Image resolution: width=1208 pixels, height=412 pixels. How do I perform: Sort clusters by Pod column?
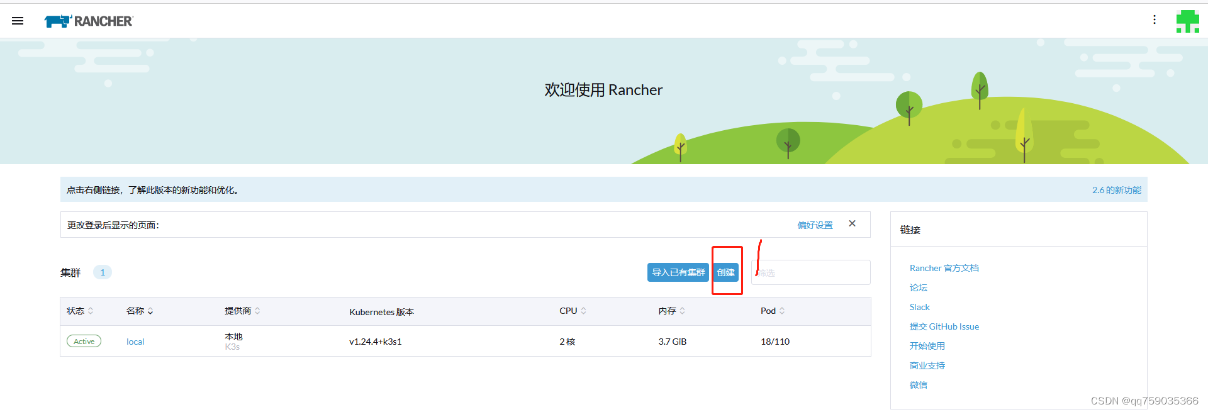(773, 311)
